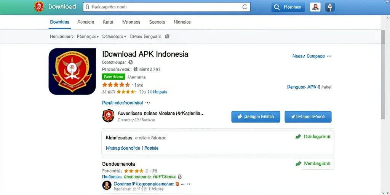The width and height of the screenshot is (390, 195).
Task: Click the large app emblem thumbnail
Action: click(x=72, y=71)
